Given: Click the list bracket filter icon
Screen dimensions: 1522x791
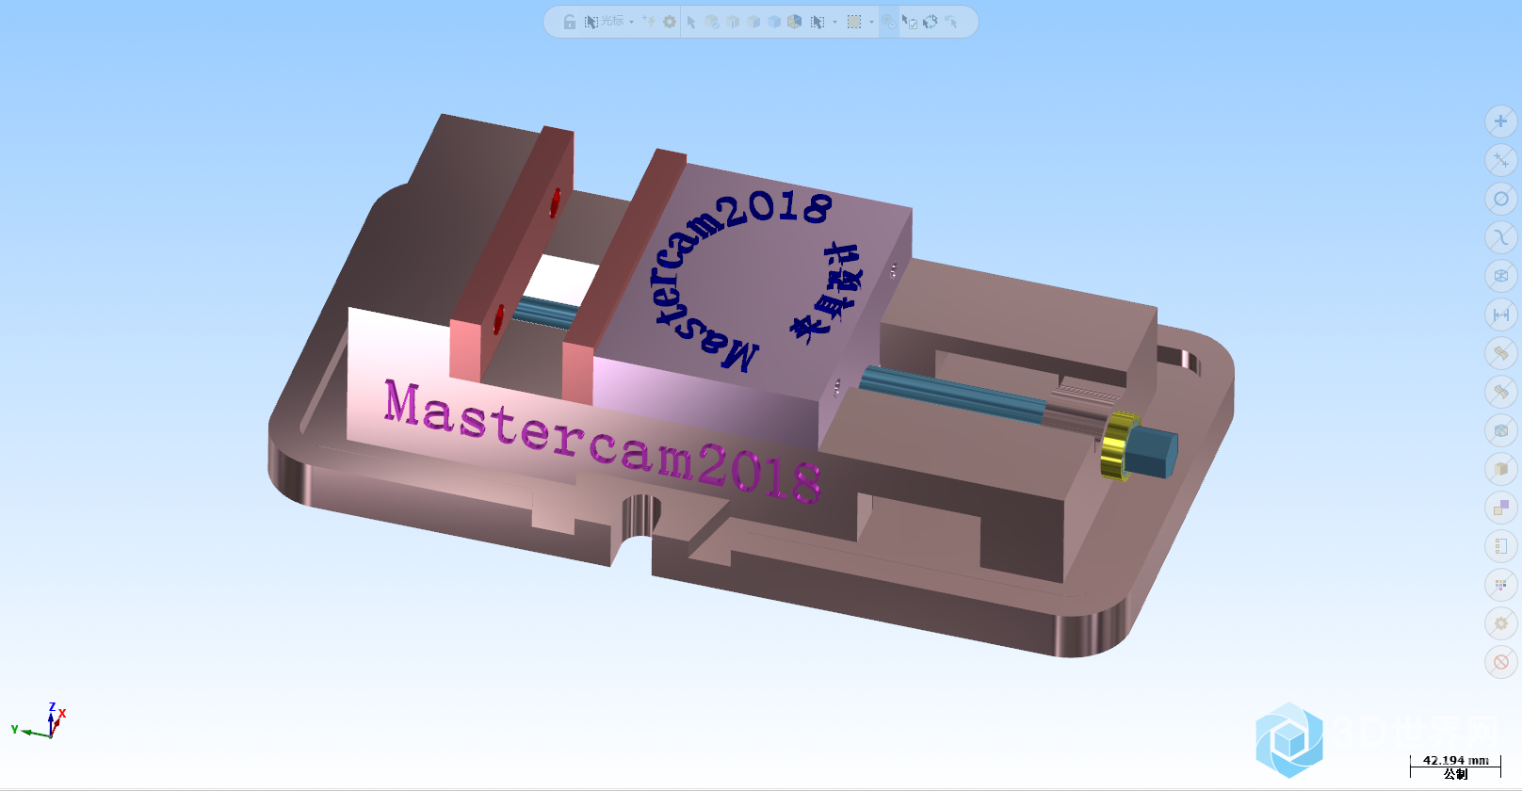Looking at the screenshot, I should [x=1501, y=546].
